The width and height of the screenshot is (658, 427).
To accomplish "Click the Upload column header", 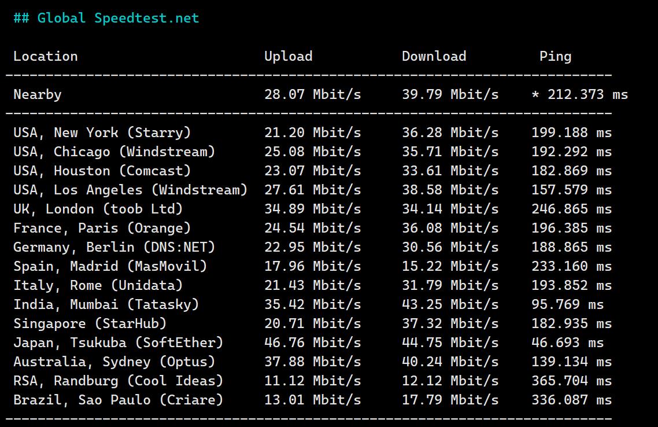I will pos(288,56).
